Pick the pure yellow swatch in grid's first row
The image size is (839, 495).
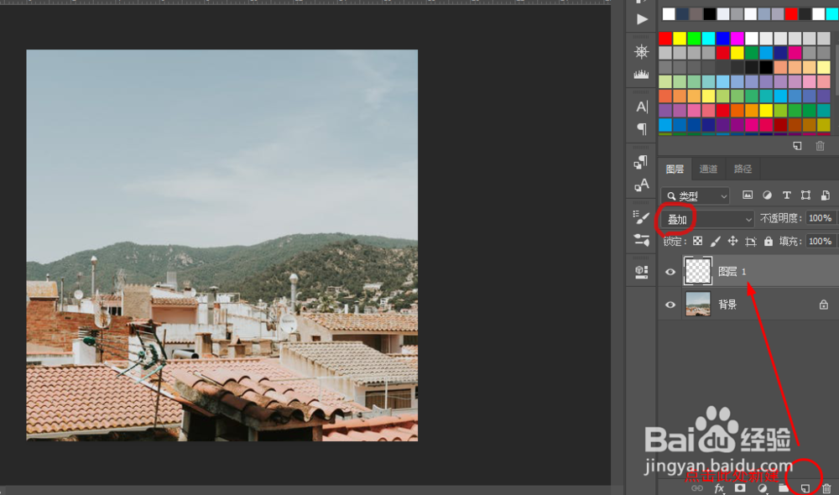pyautogui.click(x=680, y=38)
